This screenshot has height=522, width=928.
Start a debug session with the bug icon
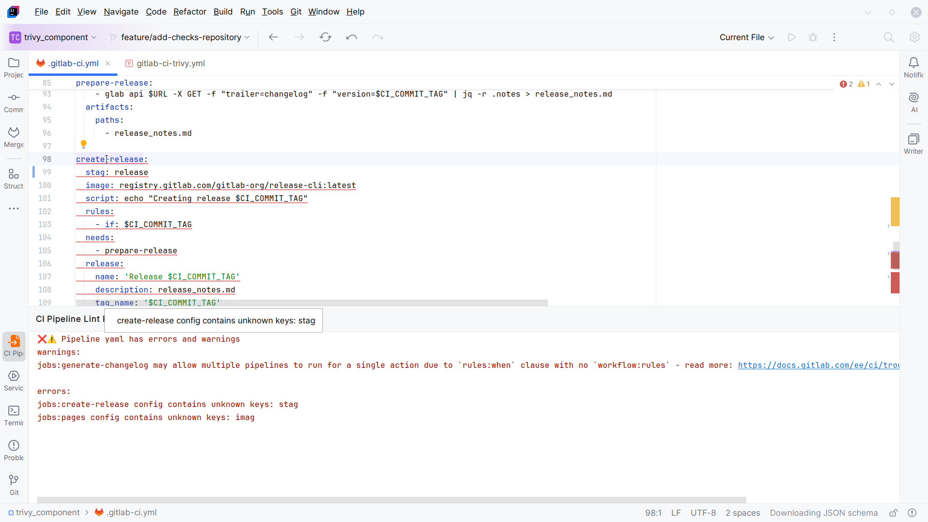click(813, 37)
